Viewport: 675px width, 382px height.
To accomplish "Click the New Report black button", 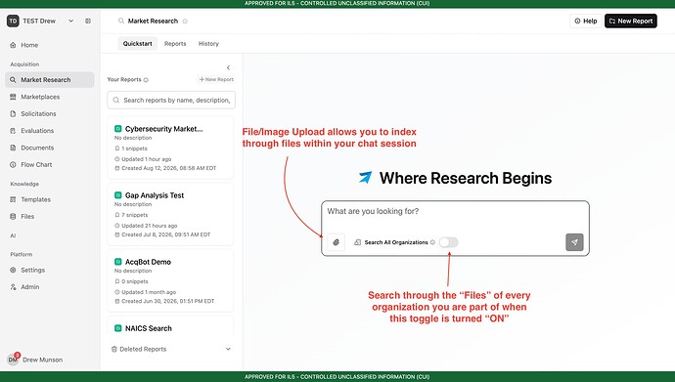I will click(631, 21).
